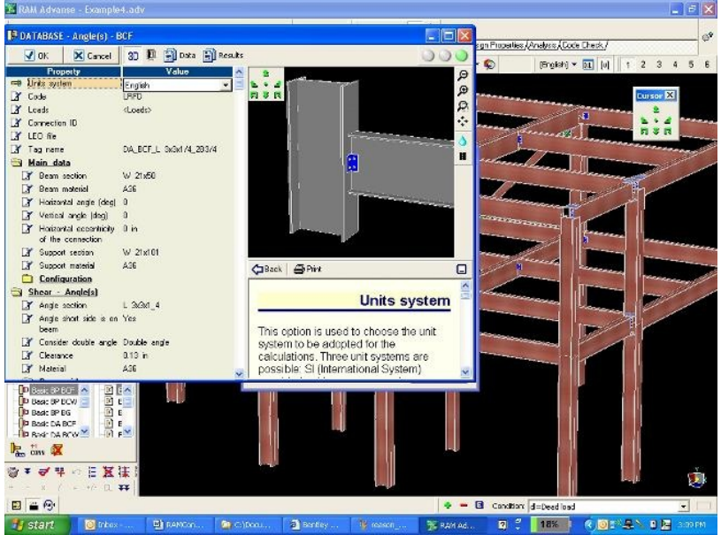Click the red X delete members icon

coord(108,472)
